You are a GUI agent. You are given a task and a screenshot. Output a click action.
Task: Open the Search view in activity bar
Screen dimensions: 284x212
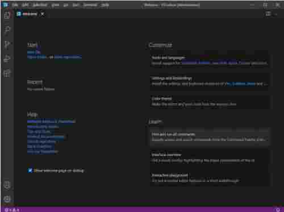(7, 30)
